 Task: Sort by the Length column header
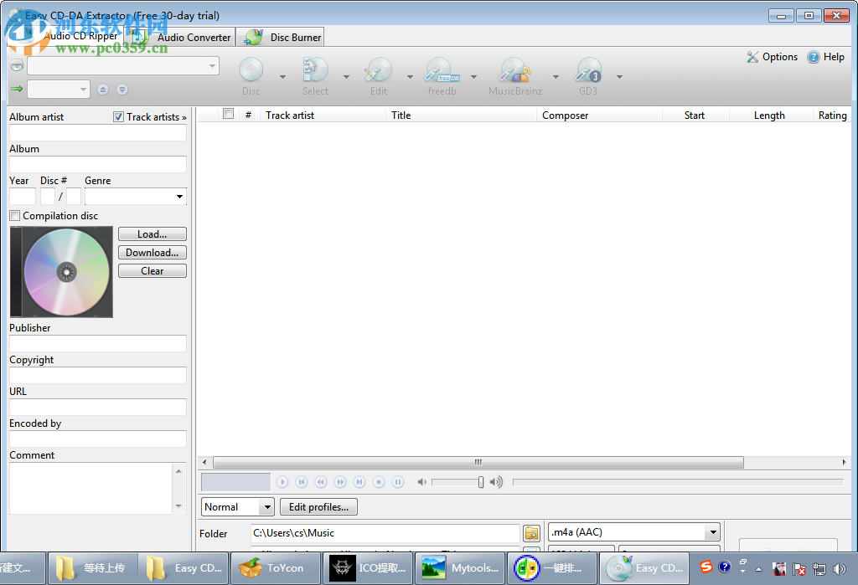pos(771,115)
